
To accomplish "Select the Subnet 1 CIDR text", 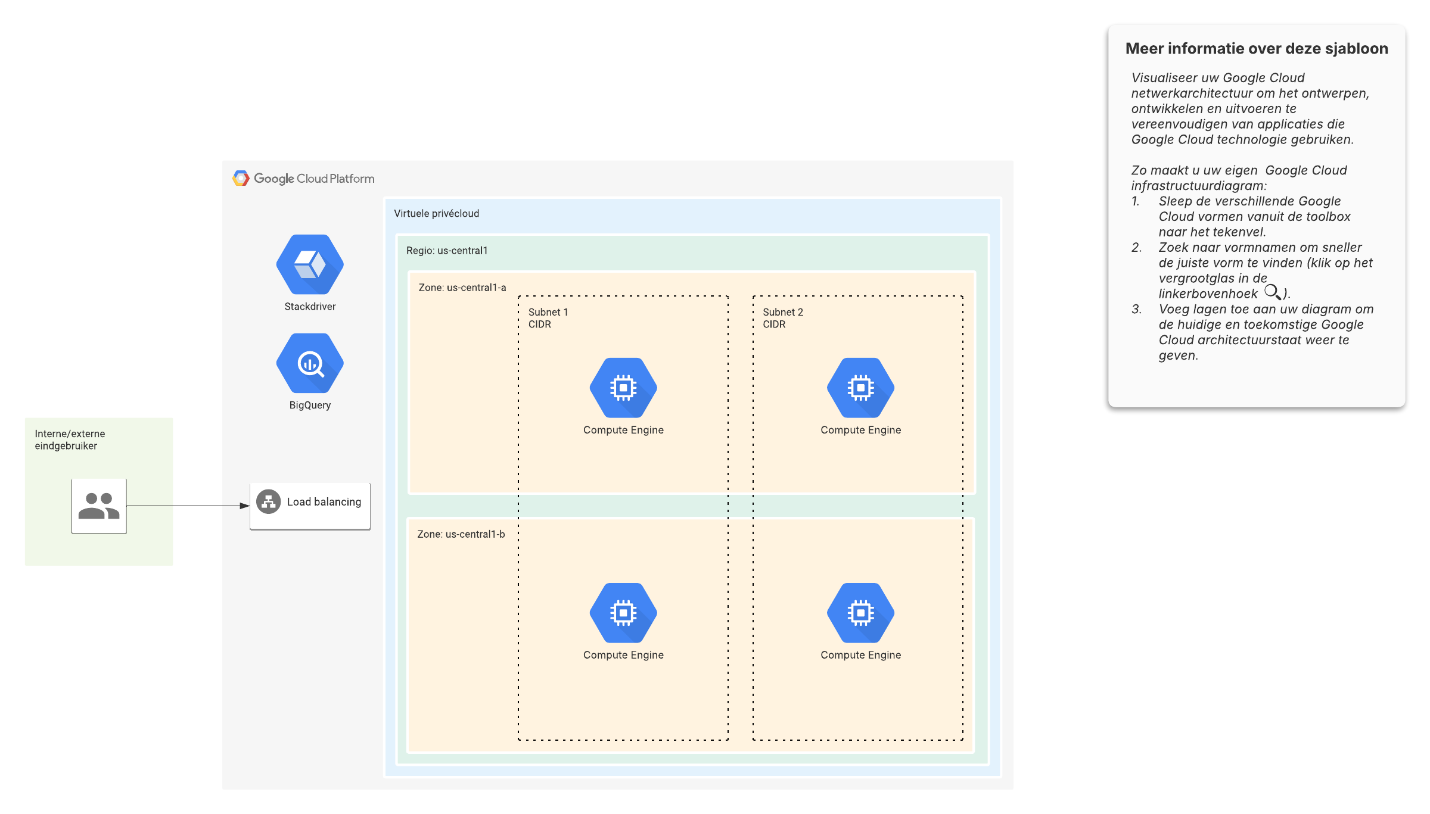I will click(548, 318).
